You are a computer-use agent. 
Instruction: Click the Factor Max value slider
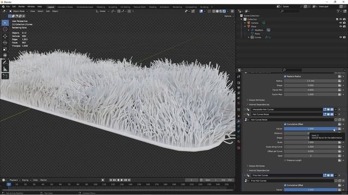pyautogui.click(x=310, y=94)
